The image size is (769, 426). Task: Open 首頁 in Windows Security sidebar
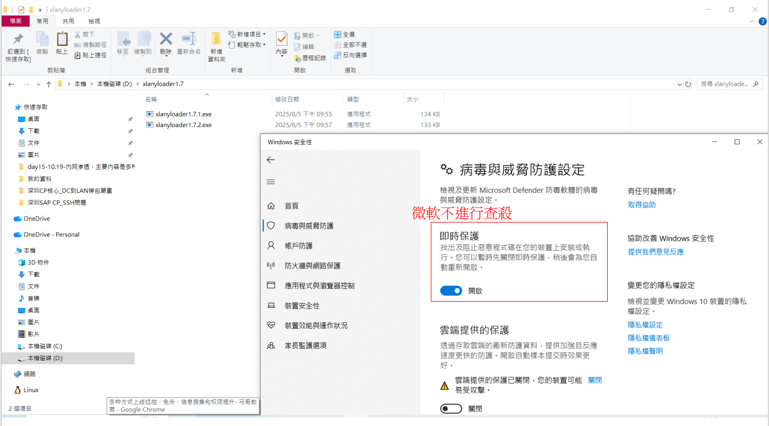tap(291, 206)
